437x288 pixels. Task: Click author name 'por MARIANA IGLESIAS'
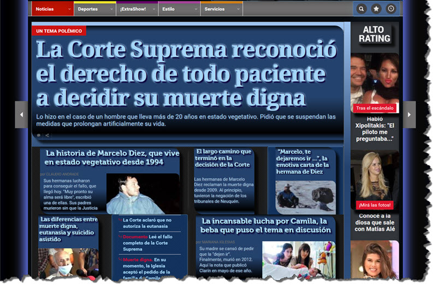pyautogui.click(x=215, y=242)
